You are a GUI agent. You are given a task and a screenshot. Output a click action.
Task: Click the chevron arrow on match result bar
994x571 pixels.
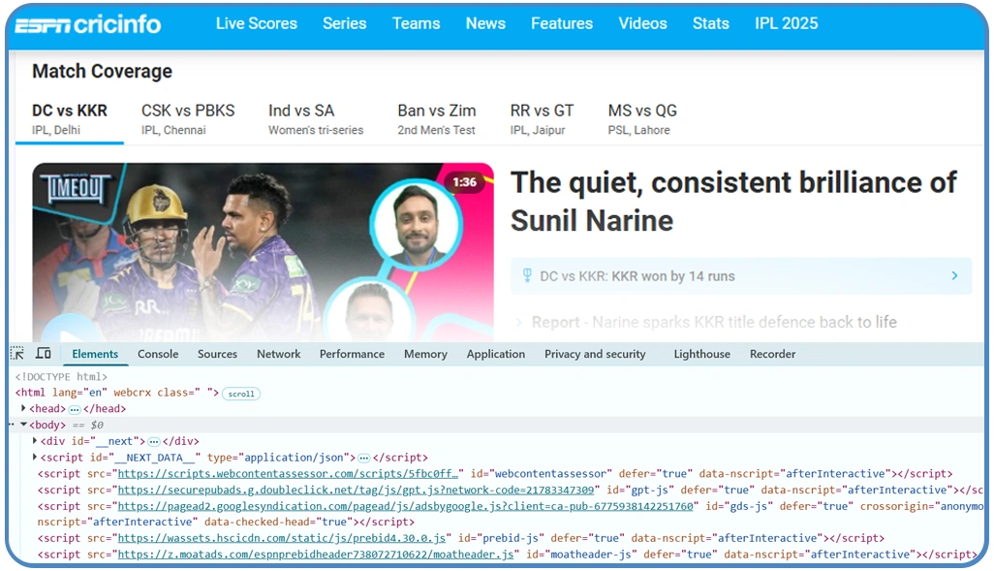click(x=954, y=276)
